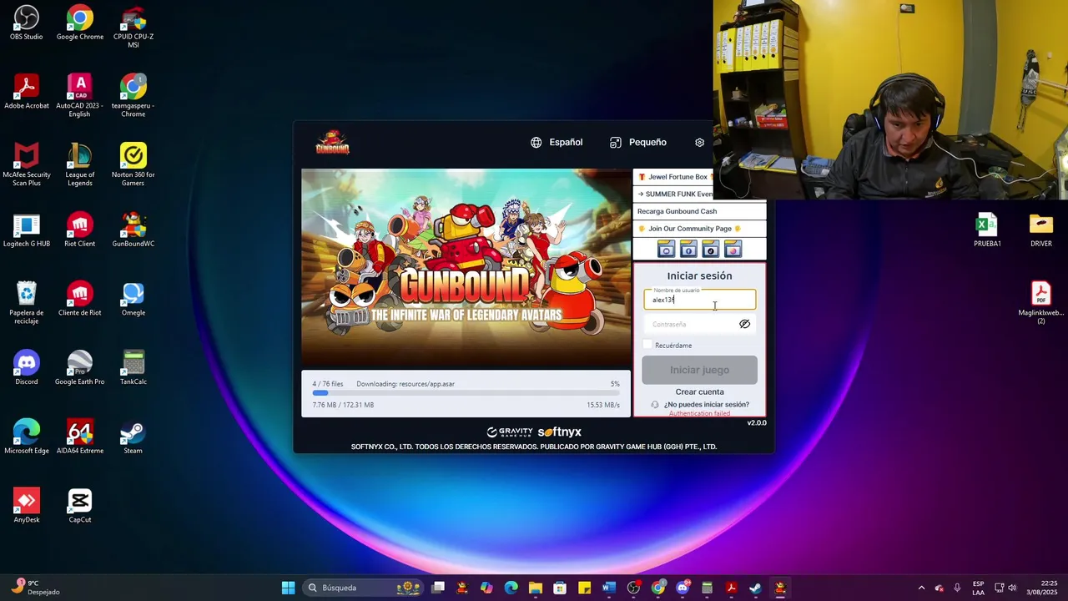This screenshot has height=601, width=1068.
Task: Open OBS Studio desktop icon
Action: [x=27, y=23]
